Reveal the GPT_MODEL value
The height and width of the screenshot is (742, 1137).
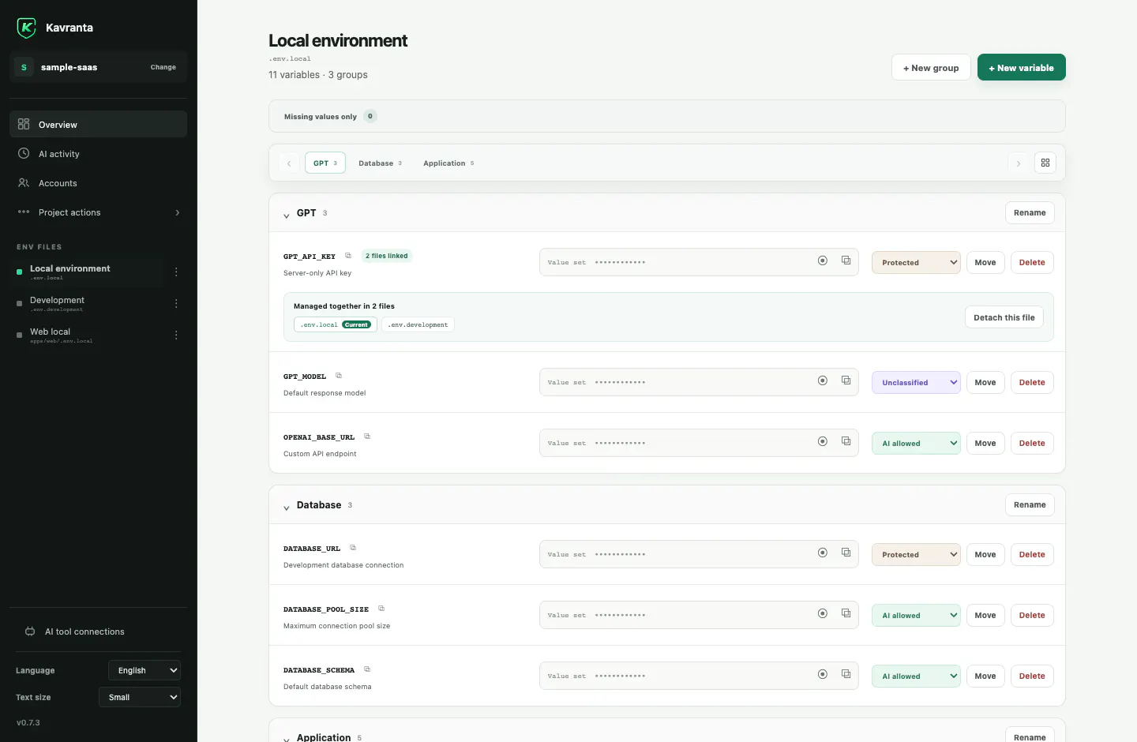tap(823, 380)
